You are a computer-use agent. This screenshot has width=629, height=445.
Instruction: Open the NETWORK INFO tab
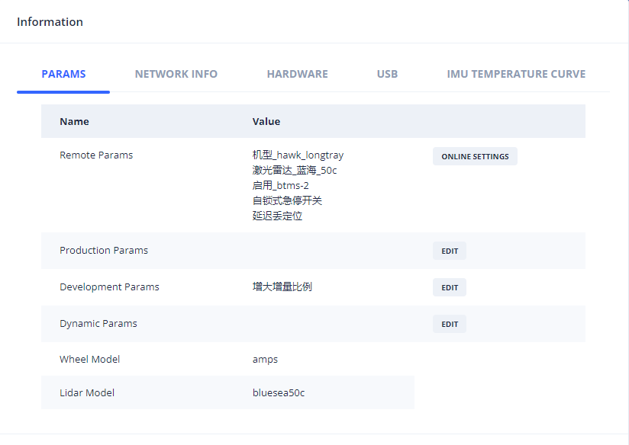176,74
